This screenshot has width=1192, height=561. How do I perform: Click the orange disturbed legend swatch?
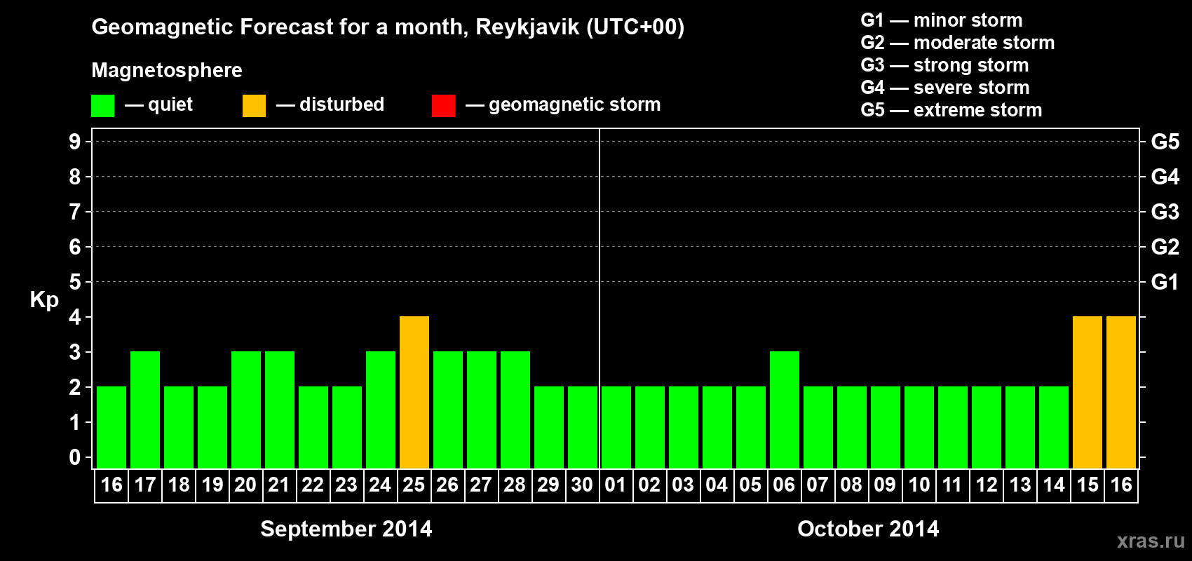(x=254, y=106)
